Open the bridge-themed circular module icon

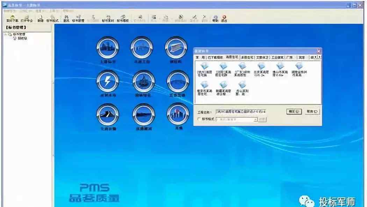[x=142, y=48]
